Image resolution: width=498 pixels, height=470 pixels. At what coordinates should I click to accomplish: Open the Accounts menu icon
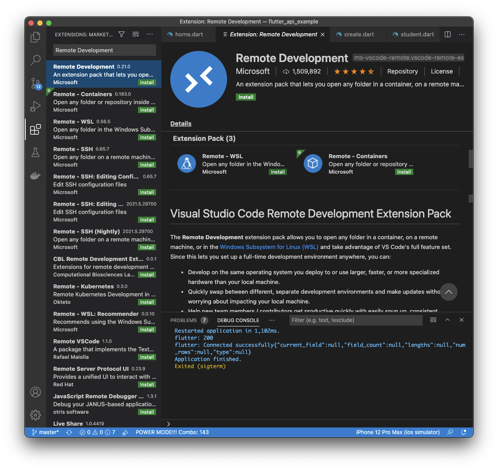[x=35, y=392]
